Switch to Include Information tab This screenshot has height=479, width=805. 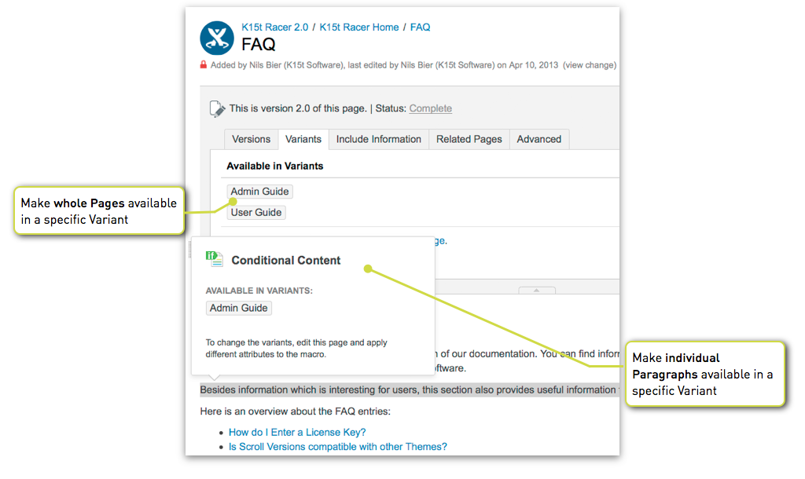(x=379, y=139)
